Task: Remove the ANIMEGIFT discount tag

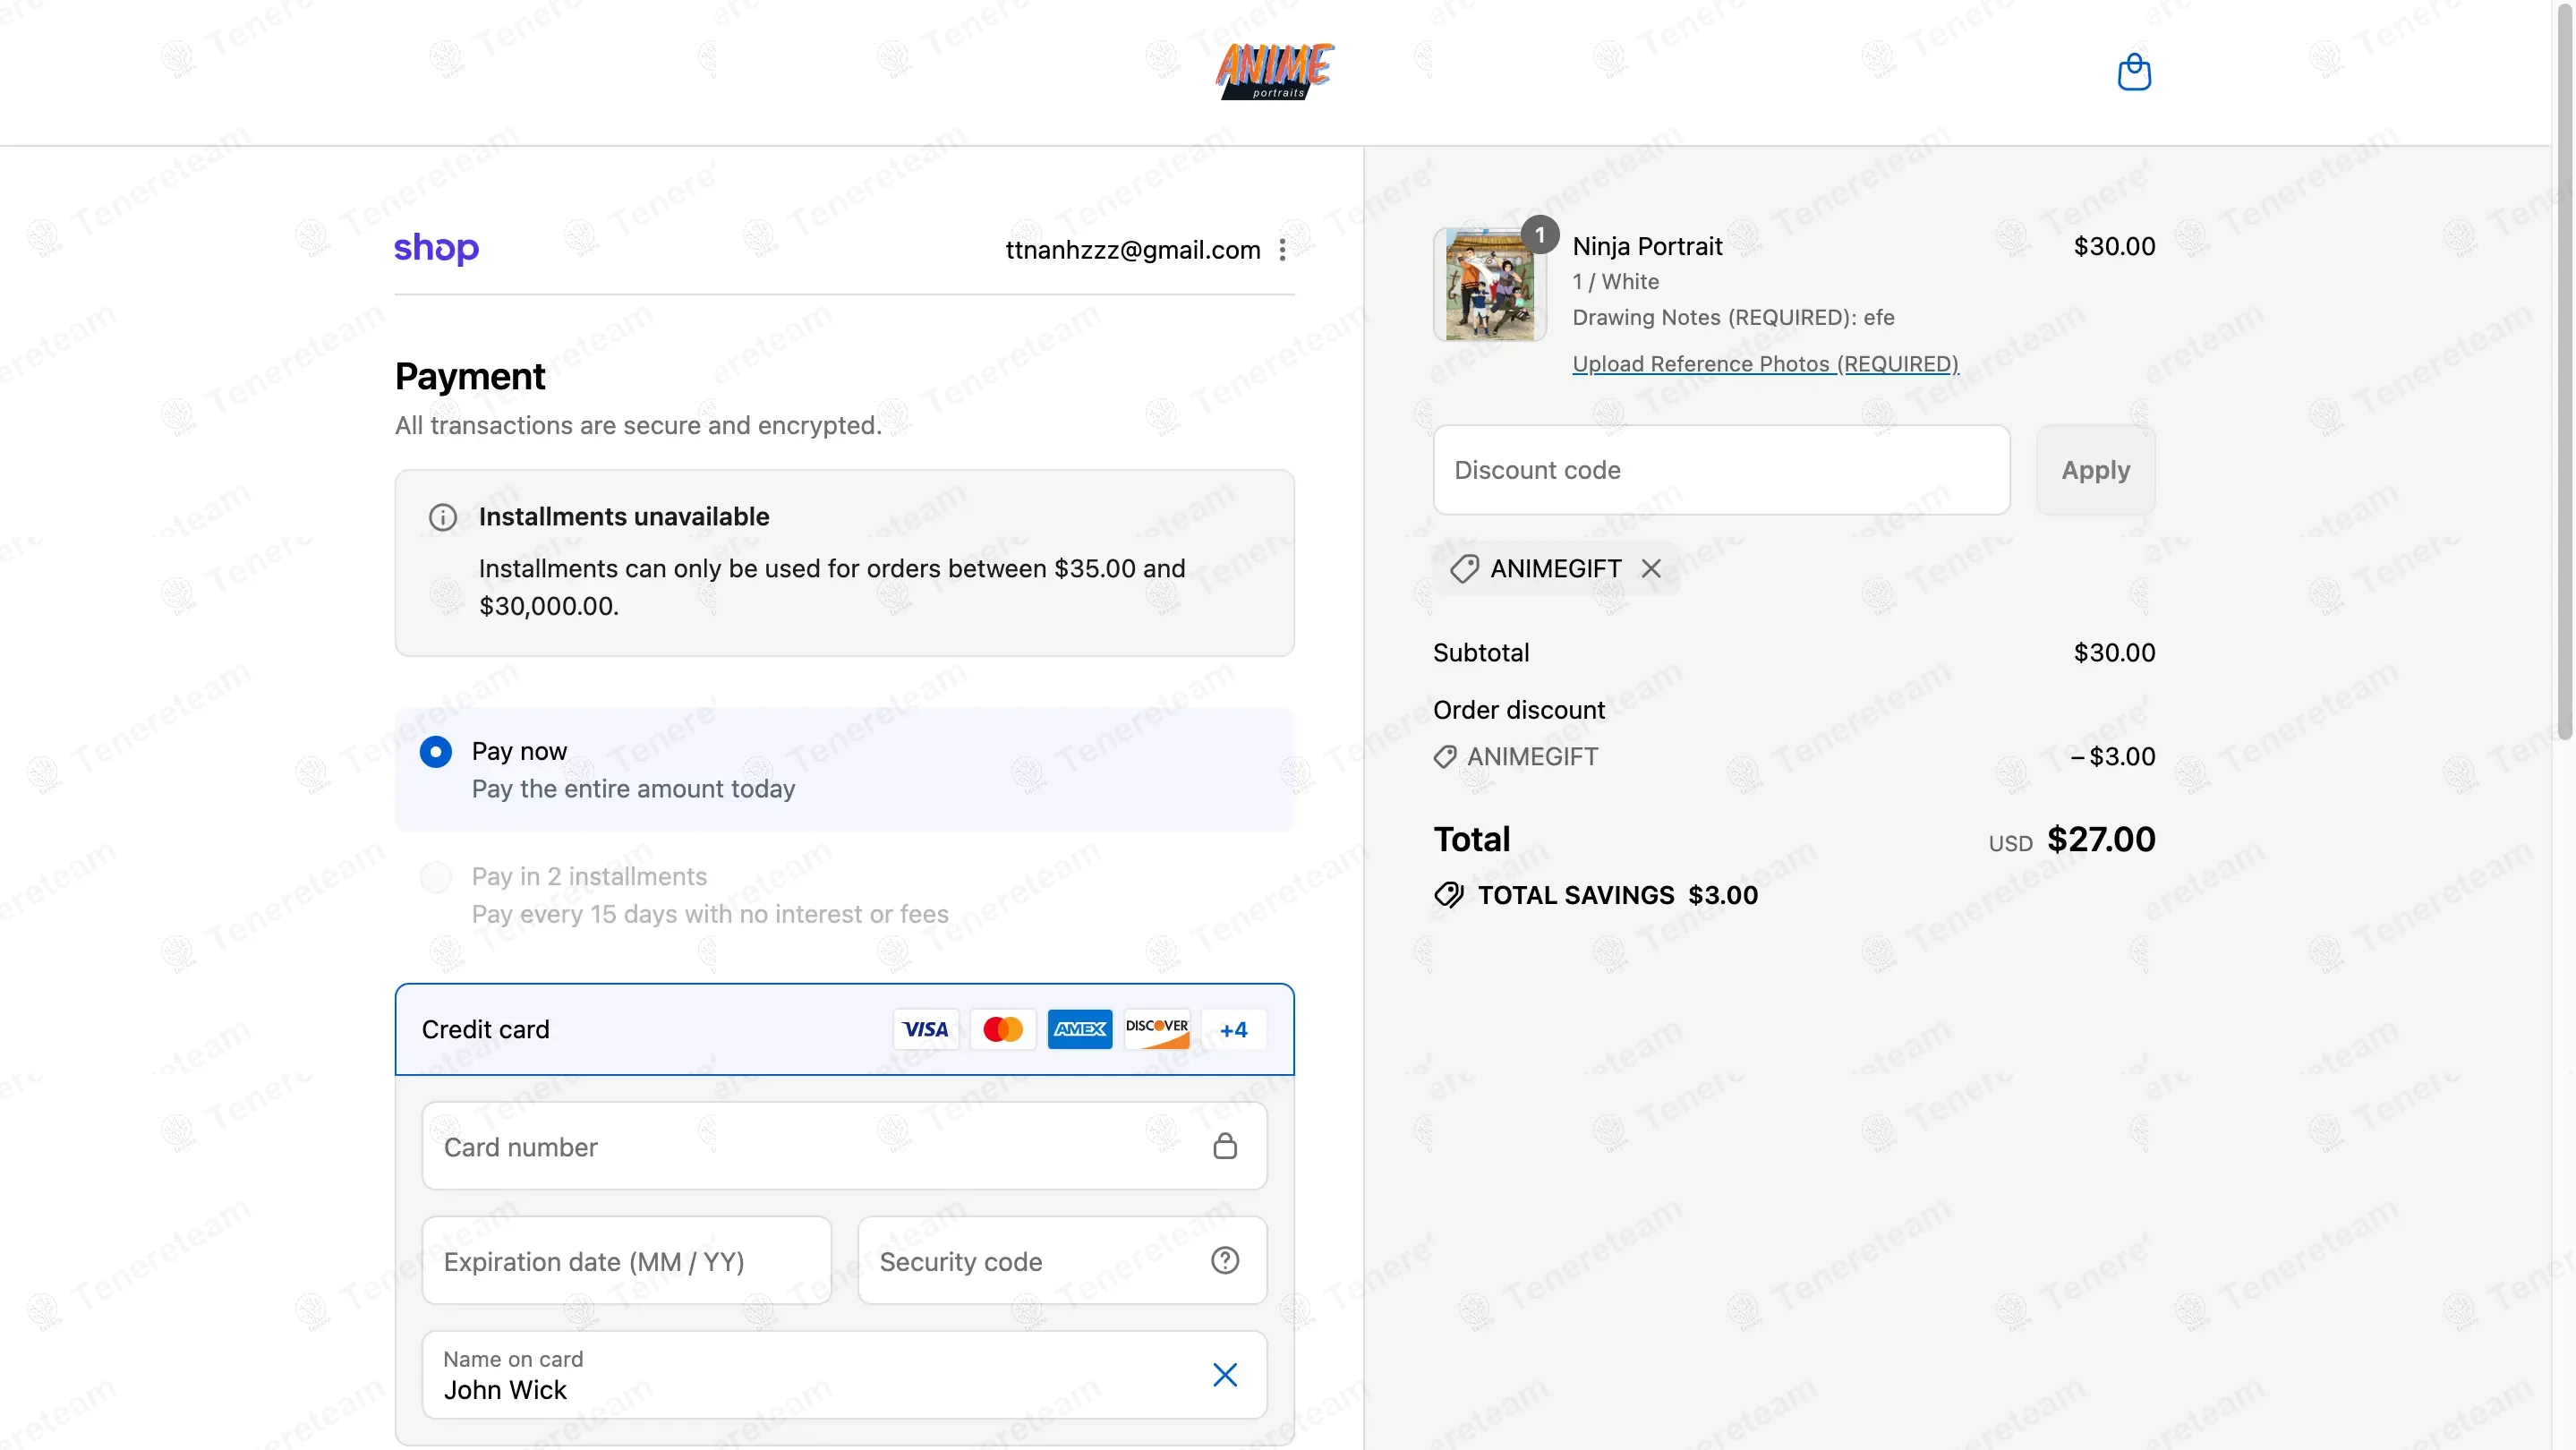Action: coord(1651,569)
